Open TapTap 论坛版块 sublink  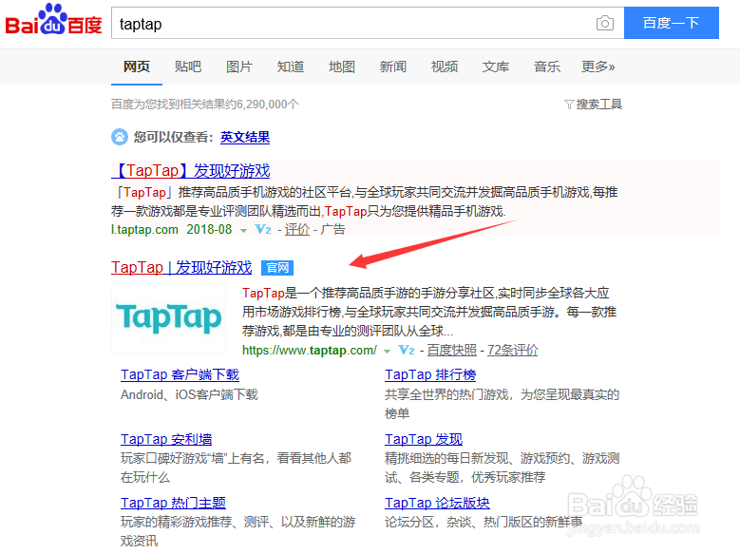click(437, 503)
